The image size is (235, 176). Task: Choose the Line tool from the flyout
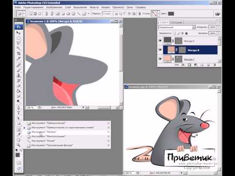pos(67,141)
